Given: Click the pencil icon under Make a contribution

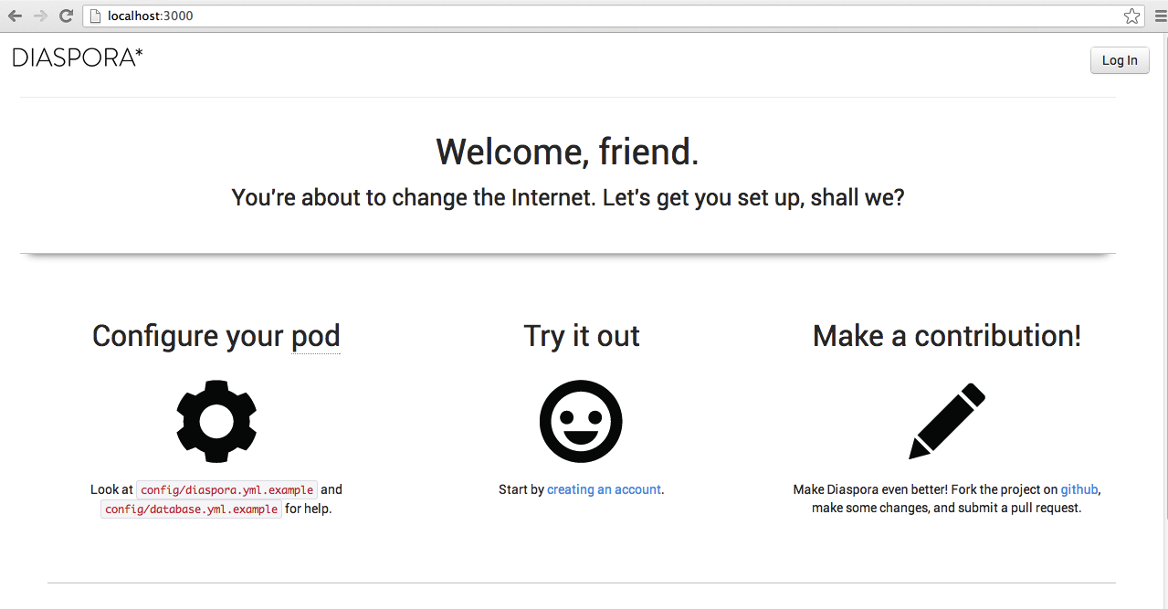Looking at the screenshot, I should pos(947,421).
